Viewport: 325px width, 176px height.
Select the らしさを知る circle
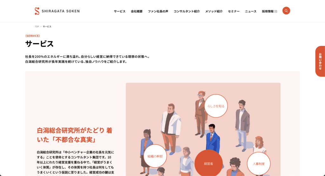tap(216, 106)
